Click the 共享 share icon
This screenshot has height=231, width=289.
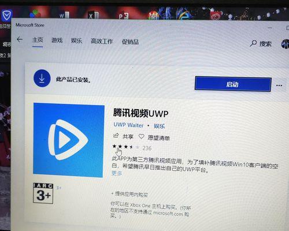(x=116, y=136)
